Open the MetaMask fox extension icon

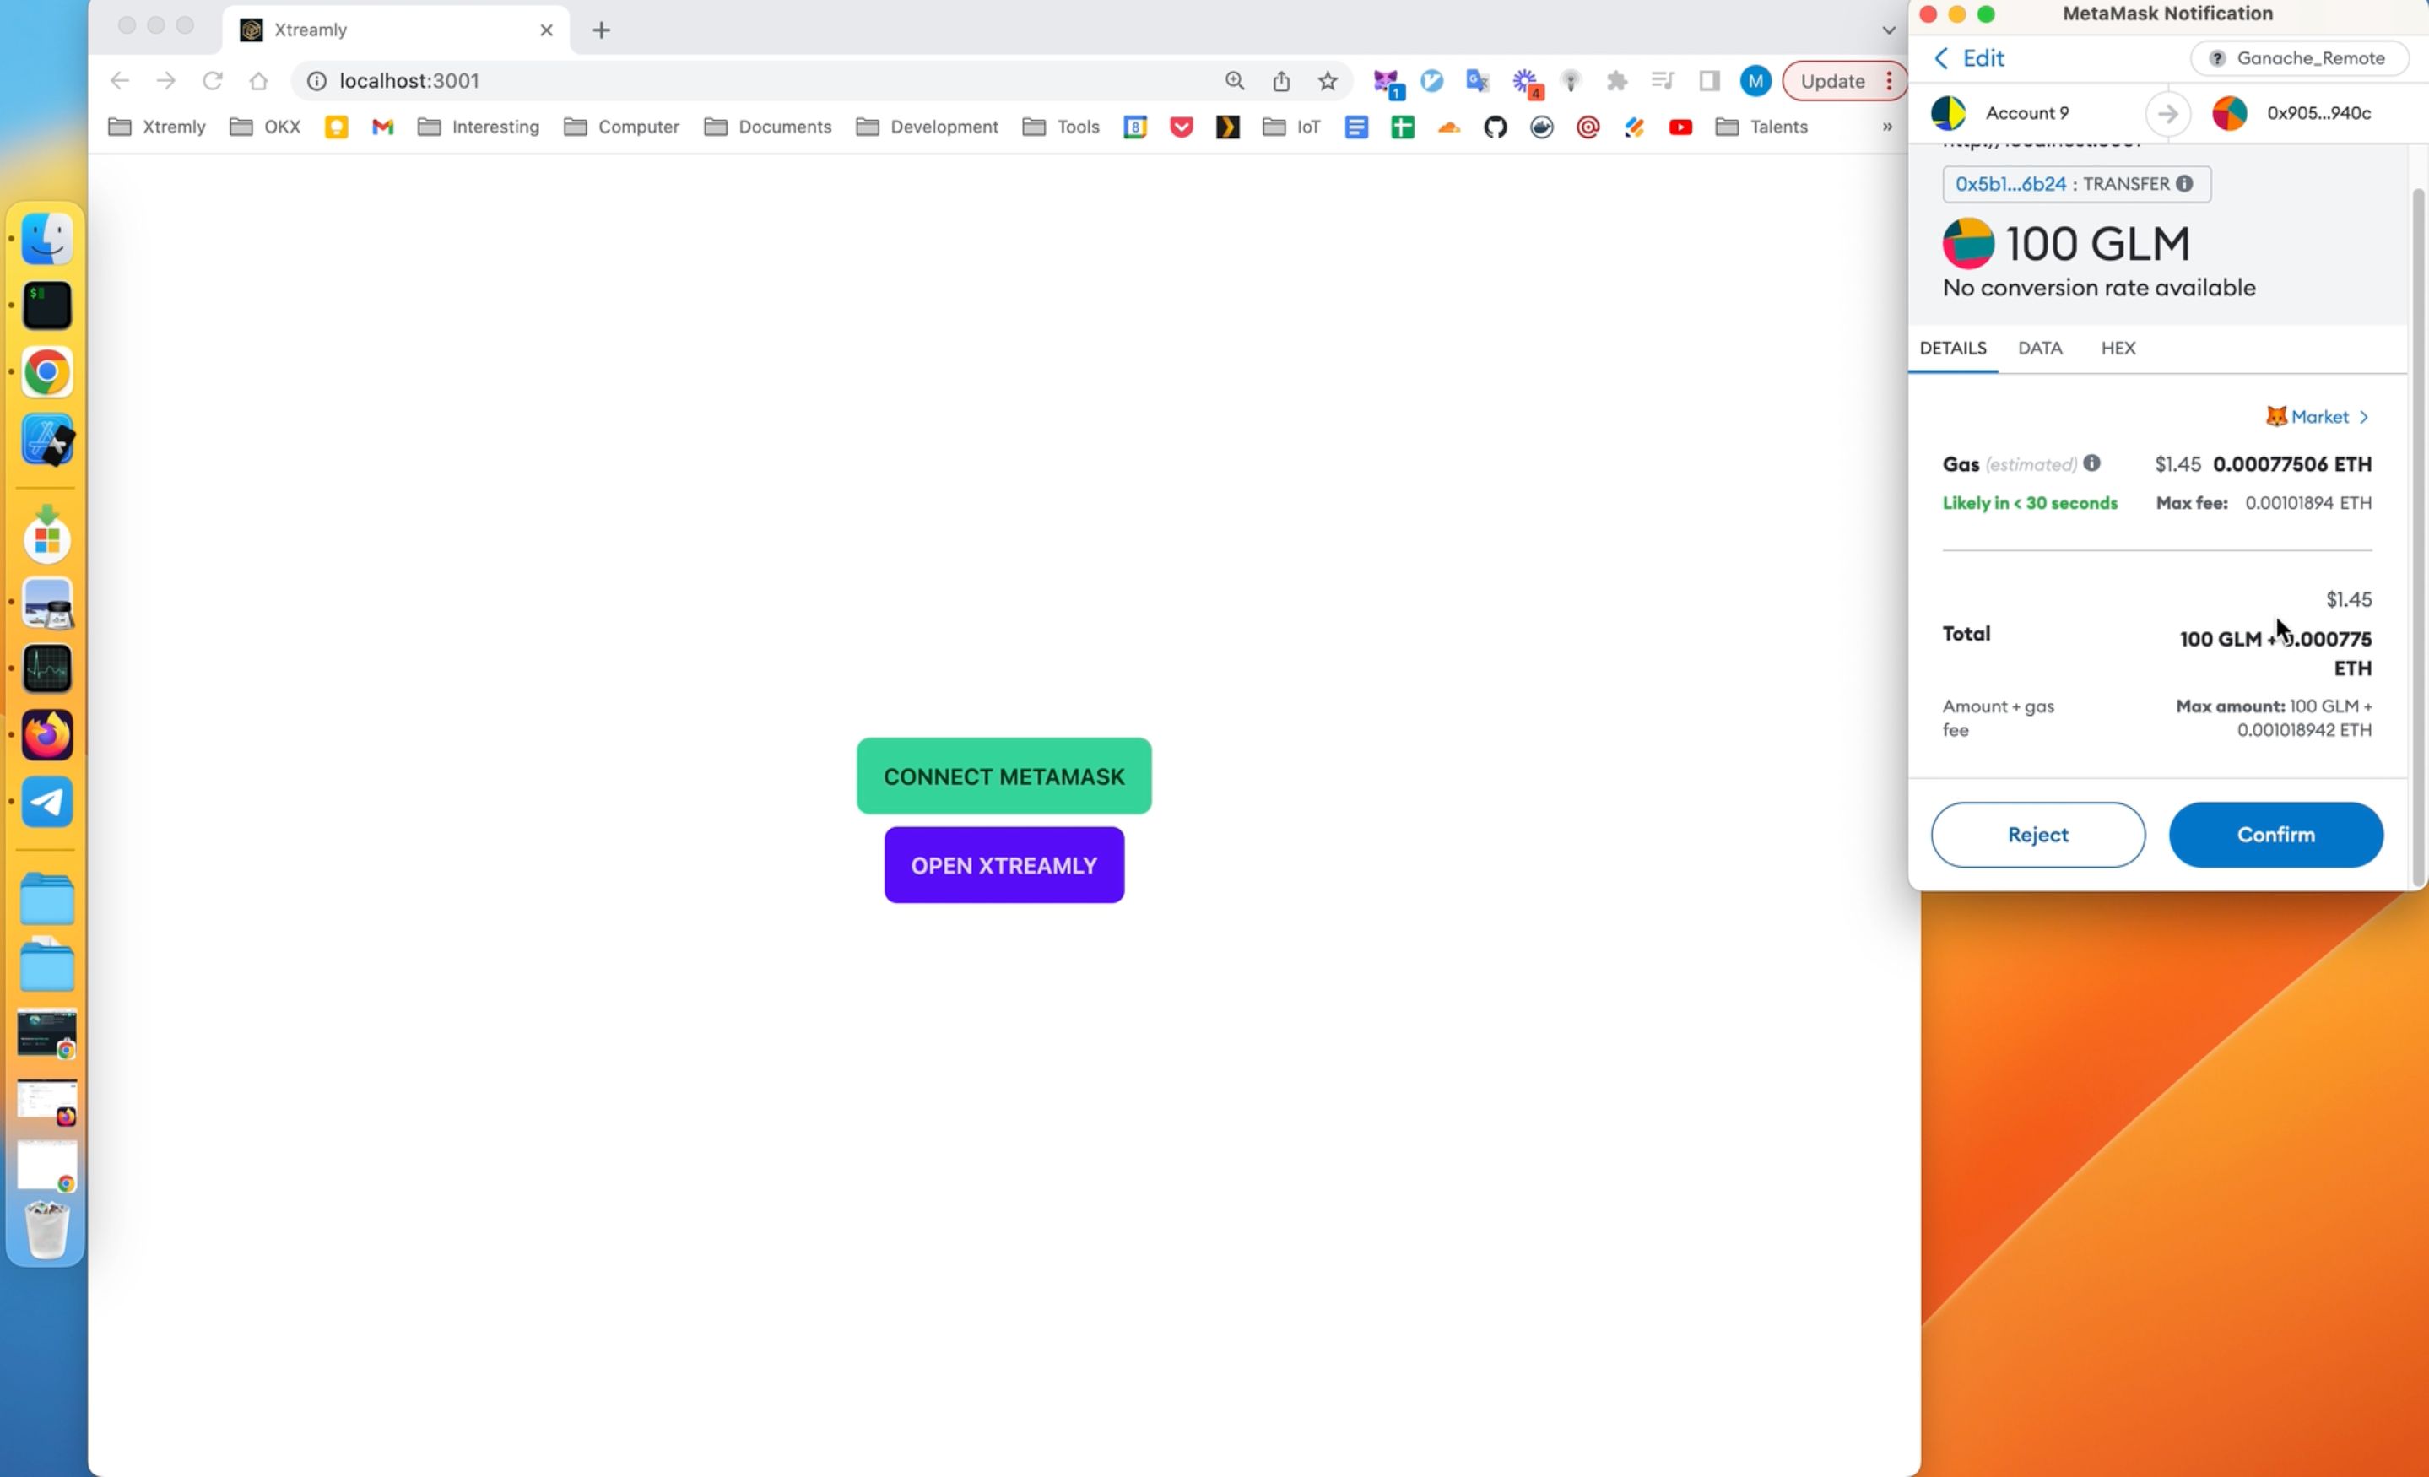(1387, 83)
